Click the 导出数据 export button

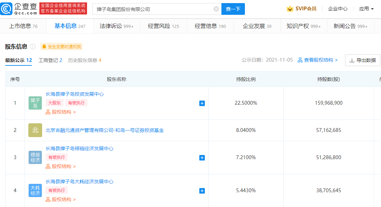coord(362,60)
